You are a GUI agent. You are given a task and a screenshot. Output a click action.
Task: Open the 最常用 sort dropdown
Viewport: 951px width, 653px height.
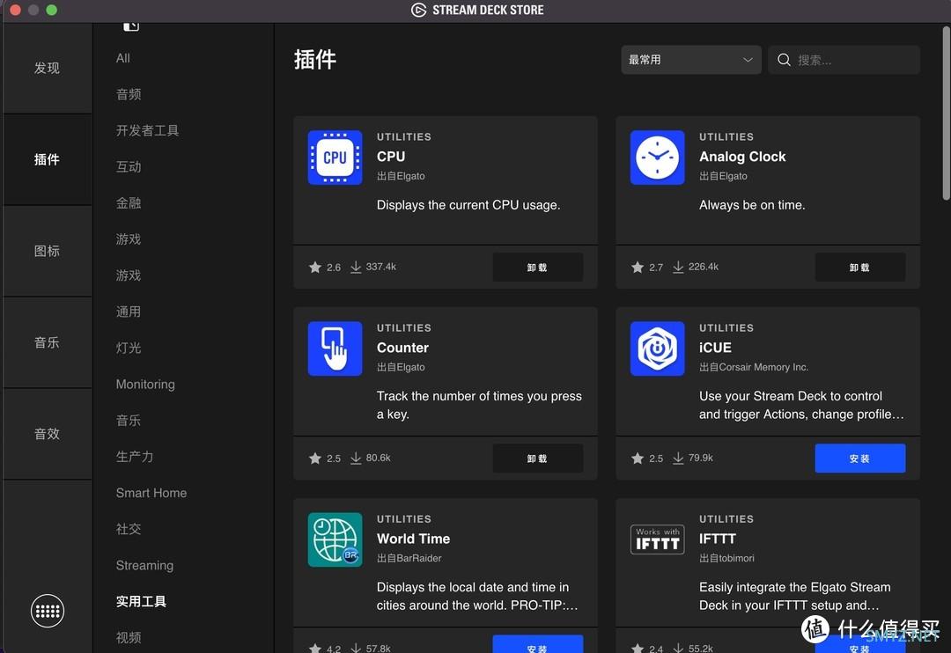[691, 60]
